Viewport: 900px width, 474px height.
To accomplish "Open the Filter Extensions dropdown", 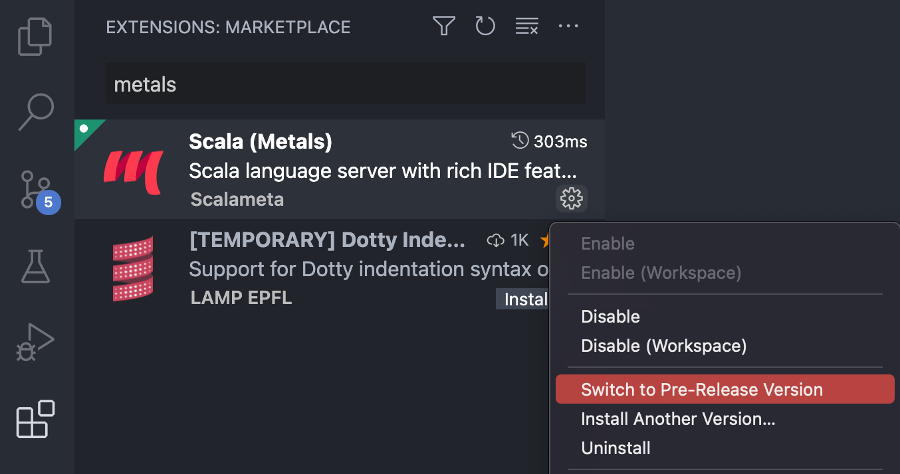I will (x=443, y=26).
